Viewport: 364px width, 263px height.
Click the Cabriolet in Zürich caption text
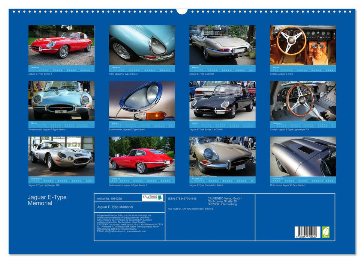(x=206, y=185)
